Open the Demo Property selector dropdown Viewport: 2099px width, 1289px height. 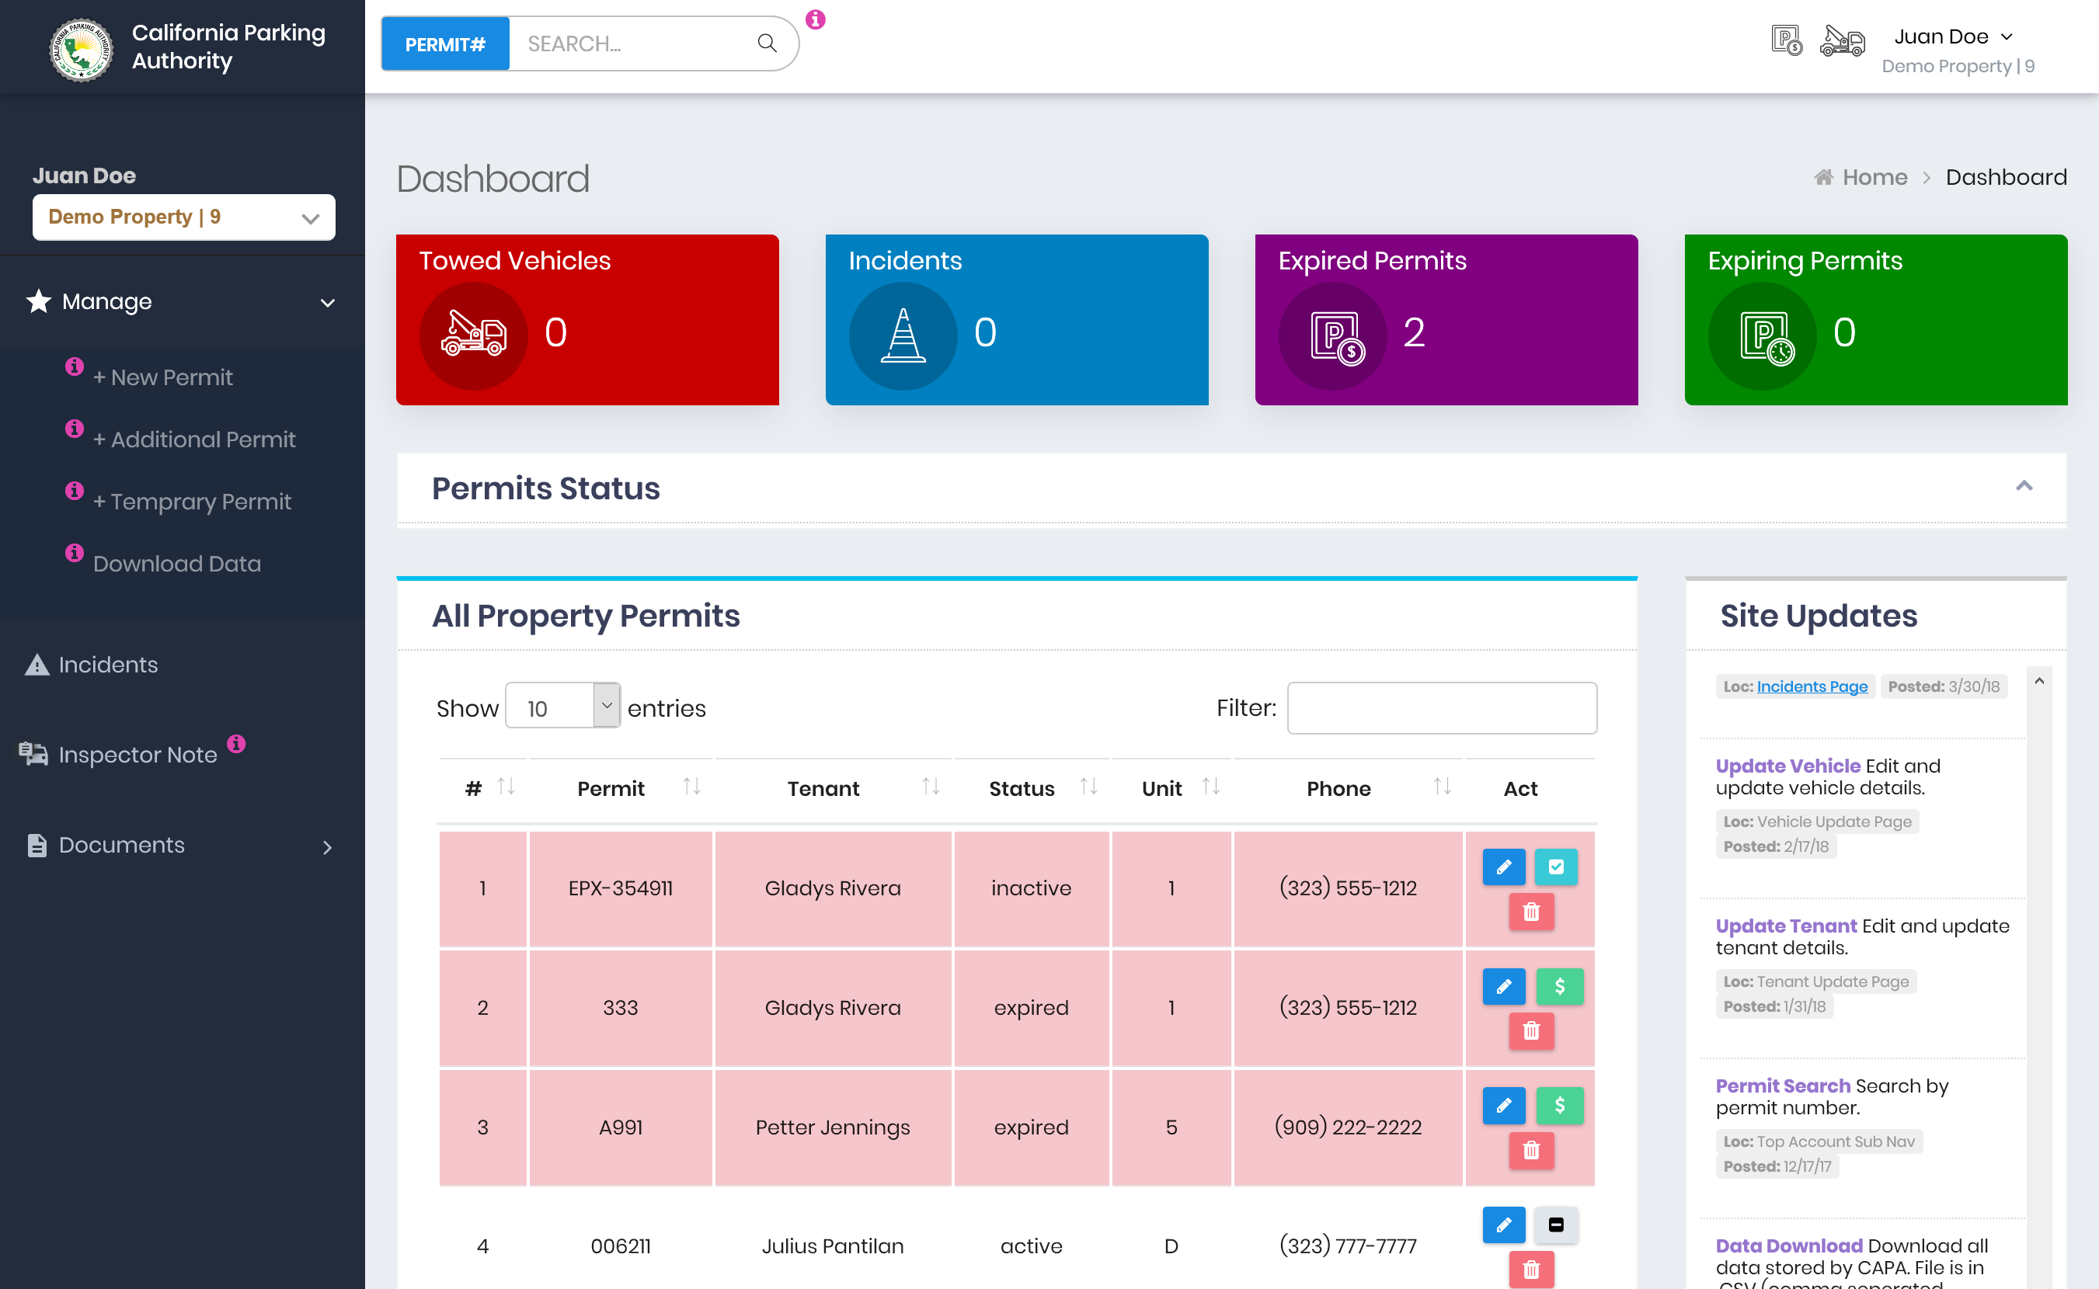click(x=183, y=217)
